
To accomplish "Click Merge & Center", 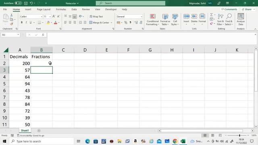I will pyautogui.click(x=100, y=23).
